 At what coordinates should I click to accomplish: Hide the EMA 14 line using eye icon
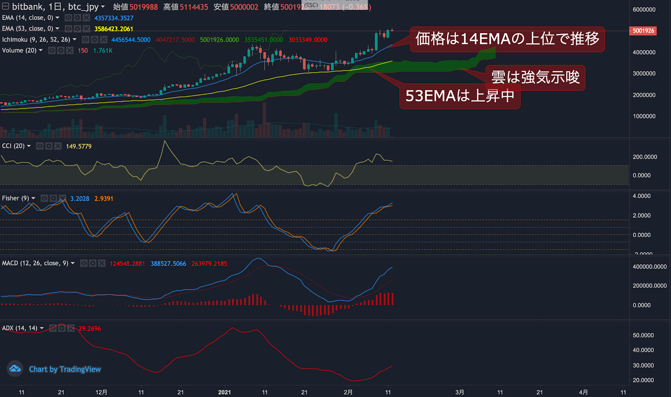68,18
